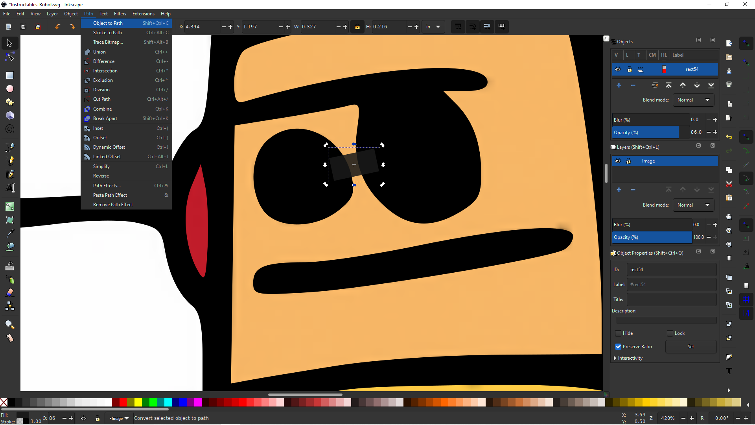
Task: Click the Undo icon in the toolbar
Action: [57, 26]
